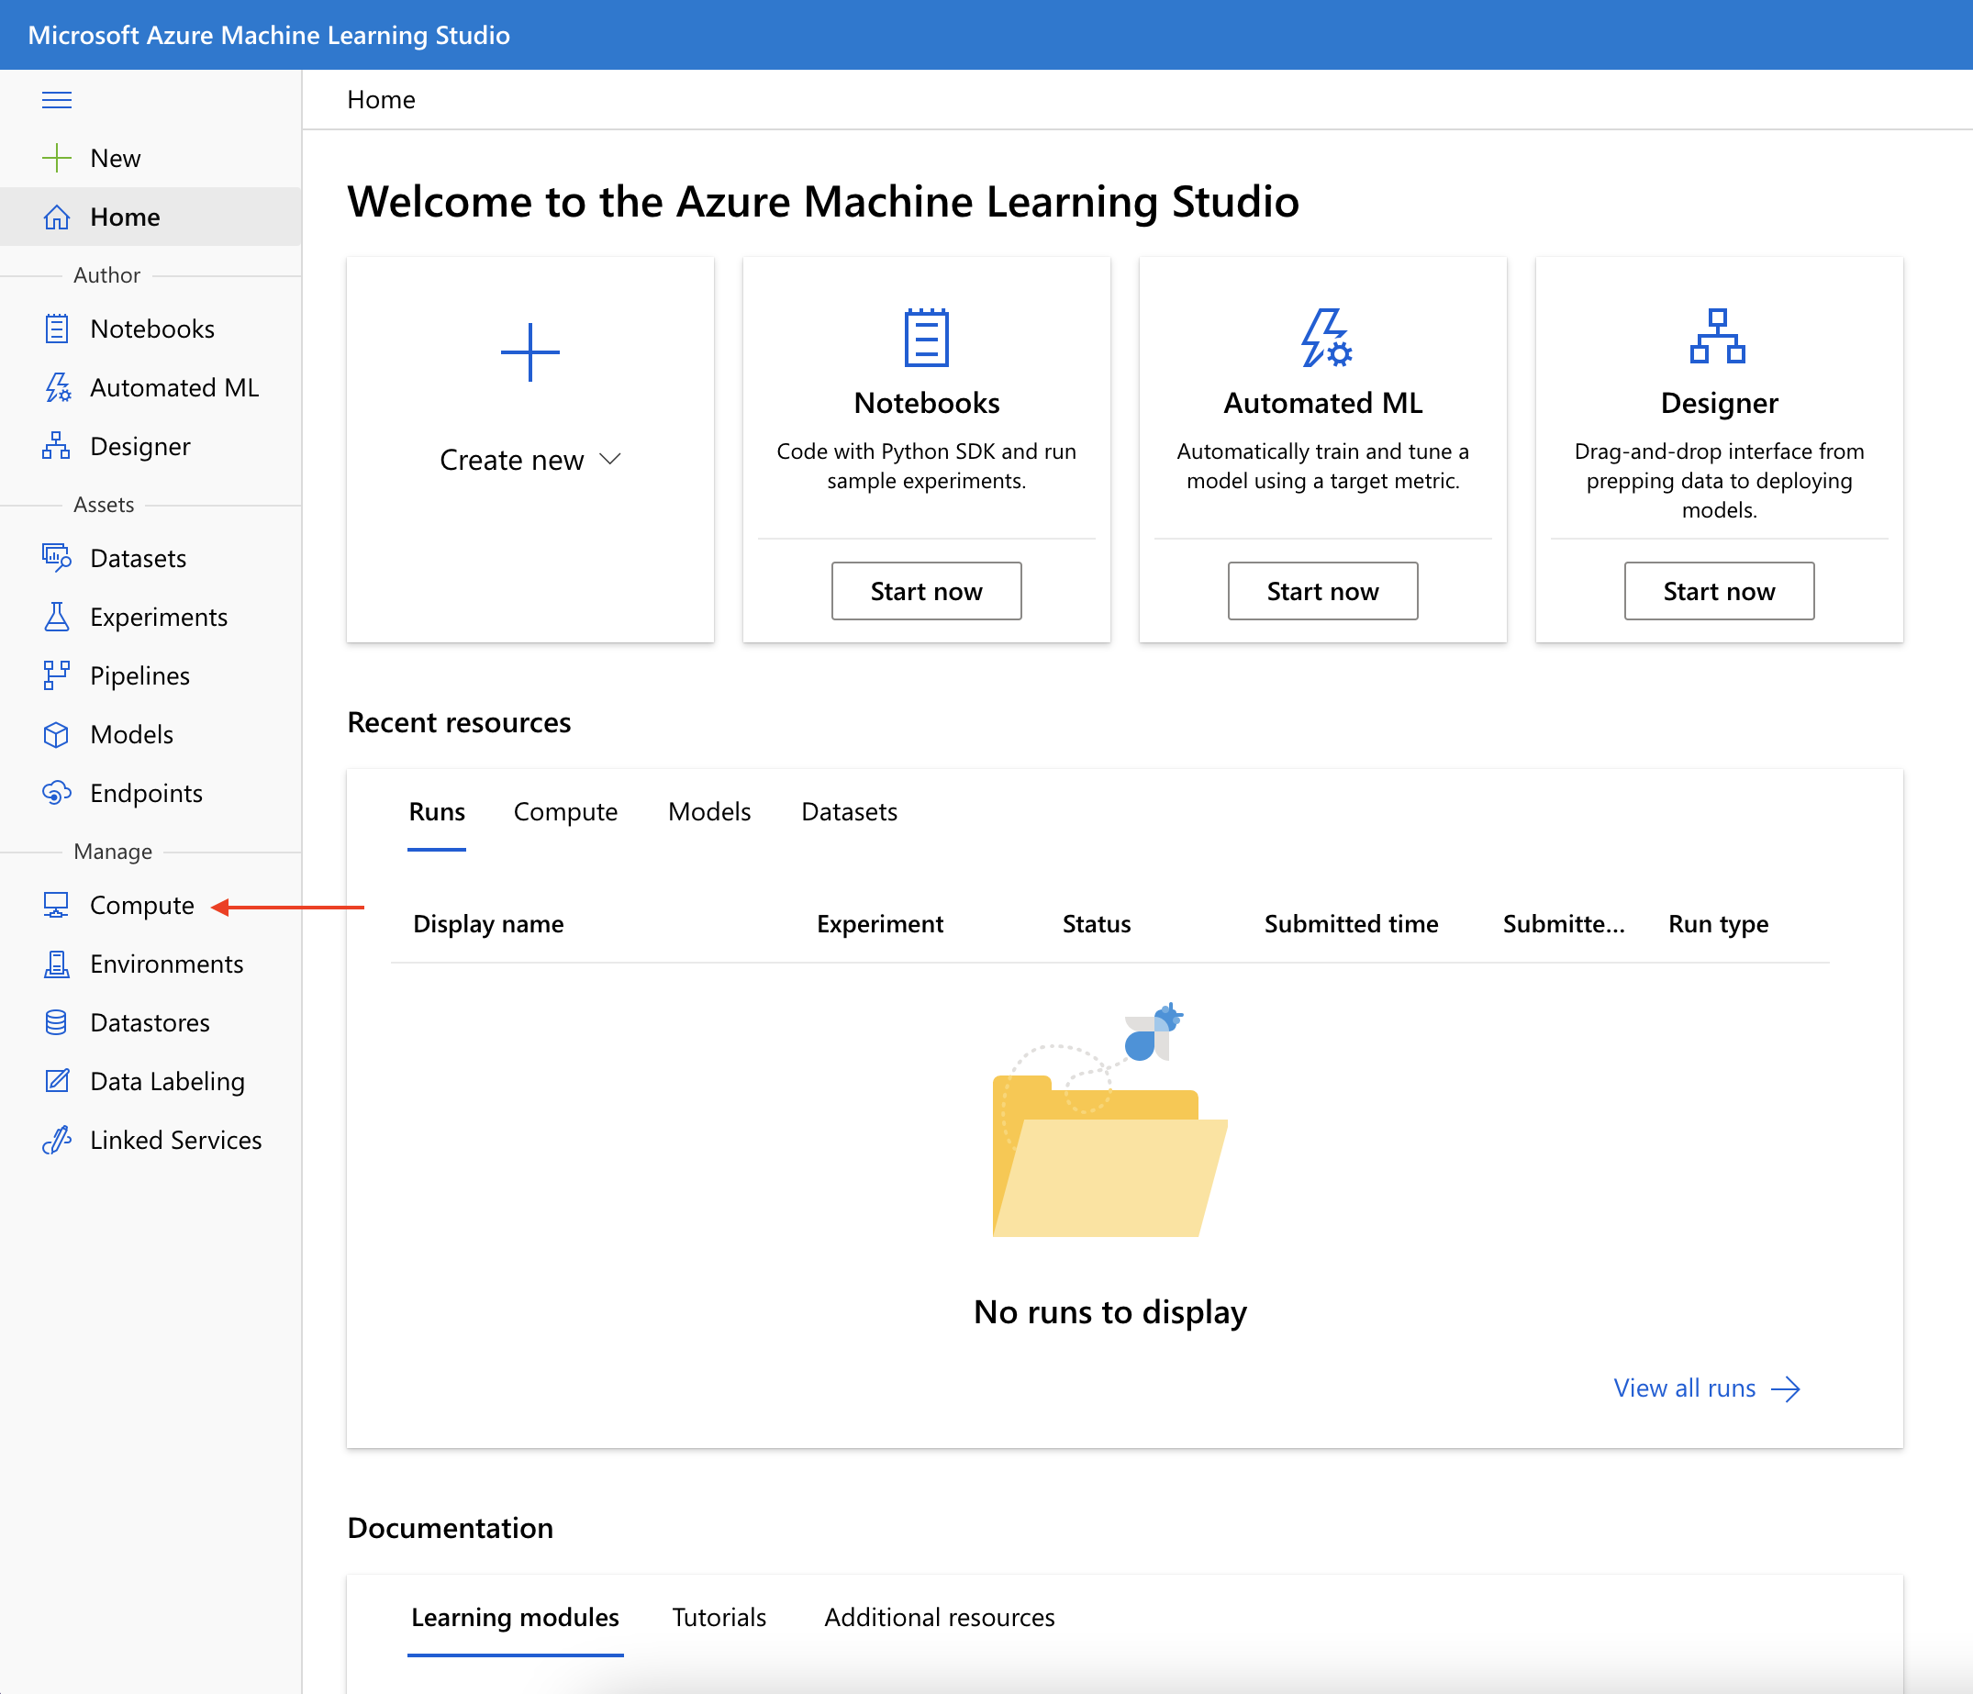Click the Home breadcrumb at top
The image size is (1973, 1694).
tap(381, 100)
